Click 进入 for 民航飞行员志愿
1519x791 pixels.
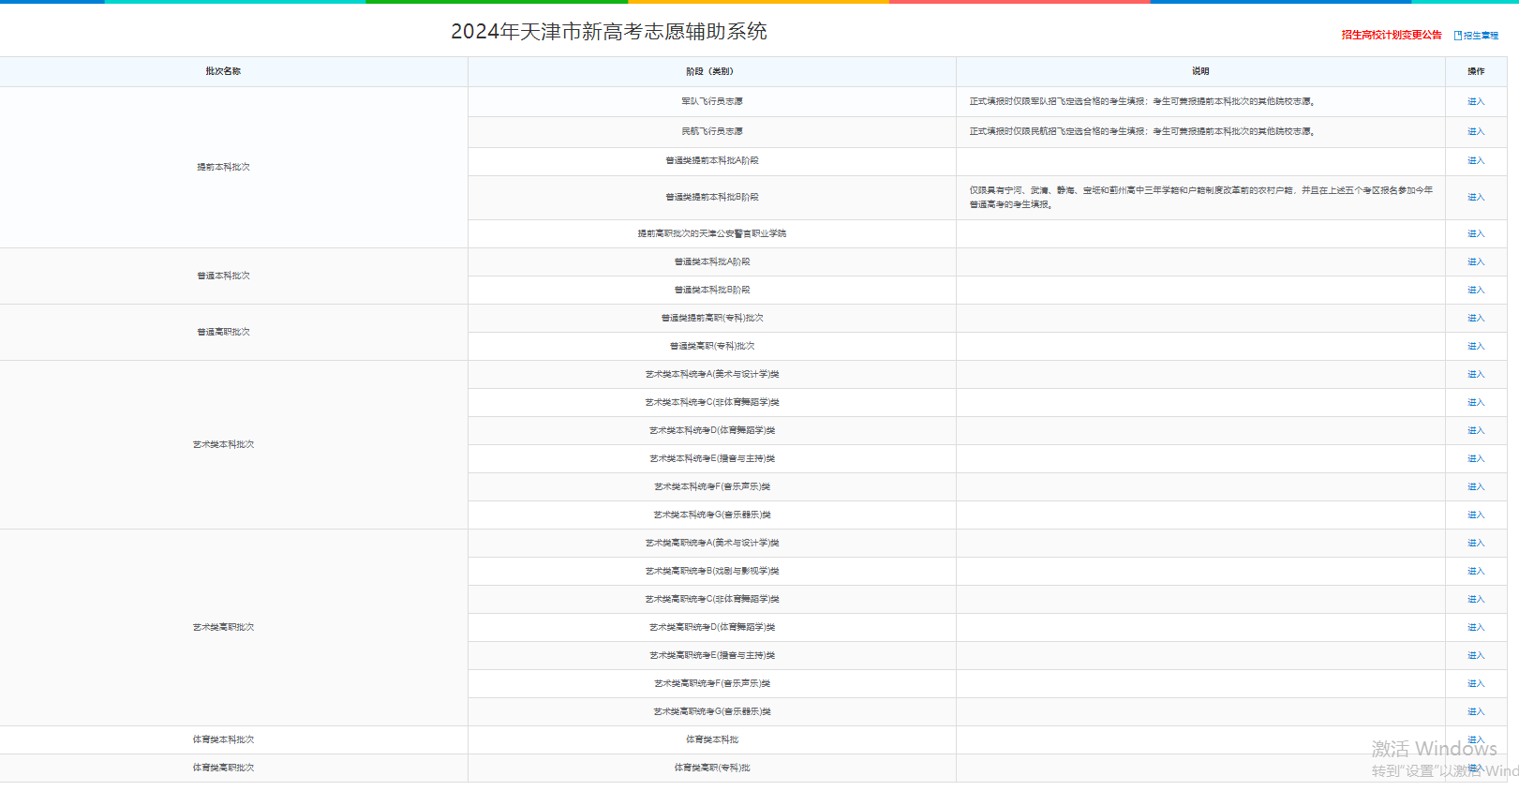1475,131
